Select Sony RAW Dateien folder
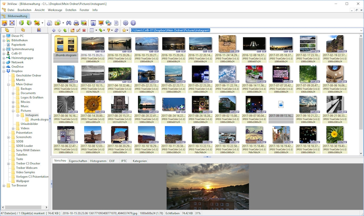 (28, 150)
